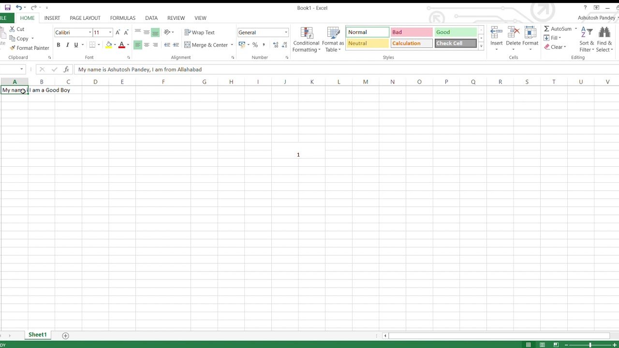
Task: Toggle Underline formatting
Action: pyautogui.click(x=76, y=45)
